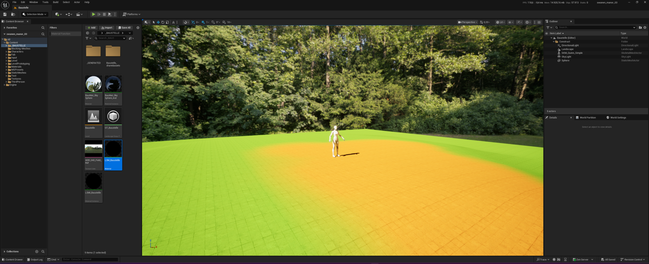Open the Build menu
This screenshot has height=264, width=649.
click(56, 2)
